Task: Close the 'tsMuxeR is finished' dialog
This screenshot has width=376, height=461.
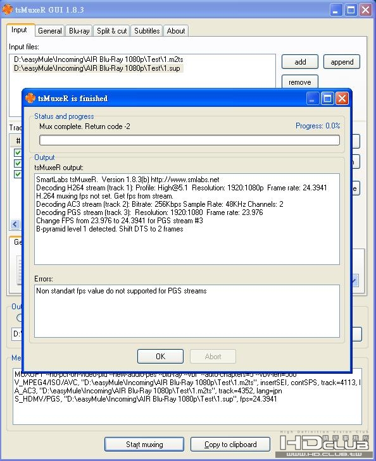Action: click(342, 98)
